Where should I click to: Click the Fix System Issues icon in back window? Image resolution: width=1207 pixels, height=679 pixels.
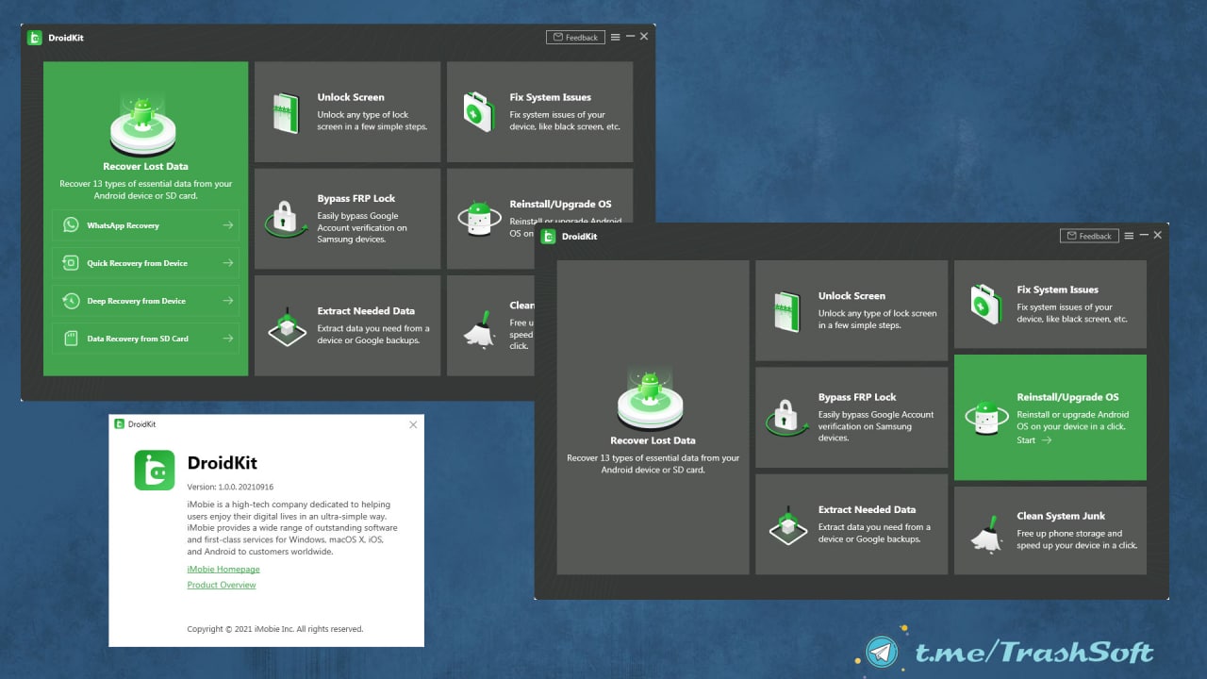click(479, 111)
